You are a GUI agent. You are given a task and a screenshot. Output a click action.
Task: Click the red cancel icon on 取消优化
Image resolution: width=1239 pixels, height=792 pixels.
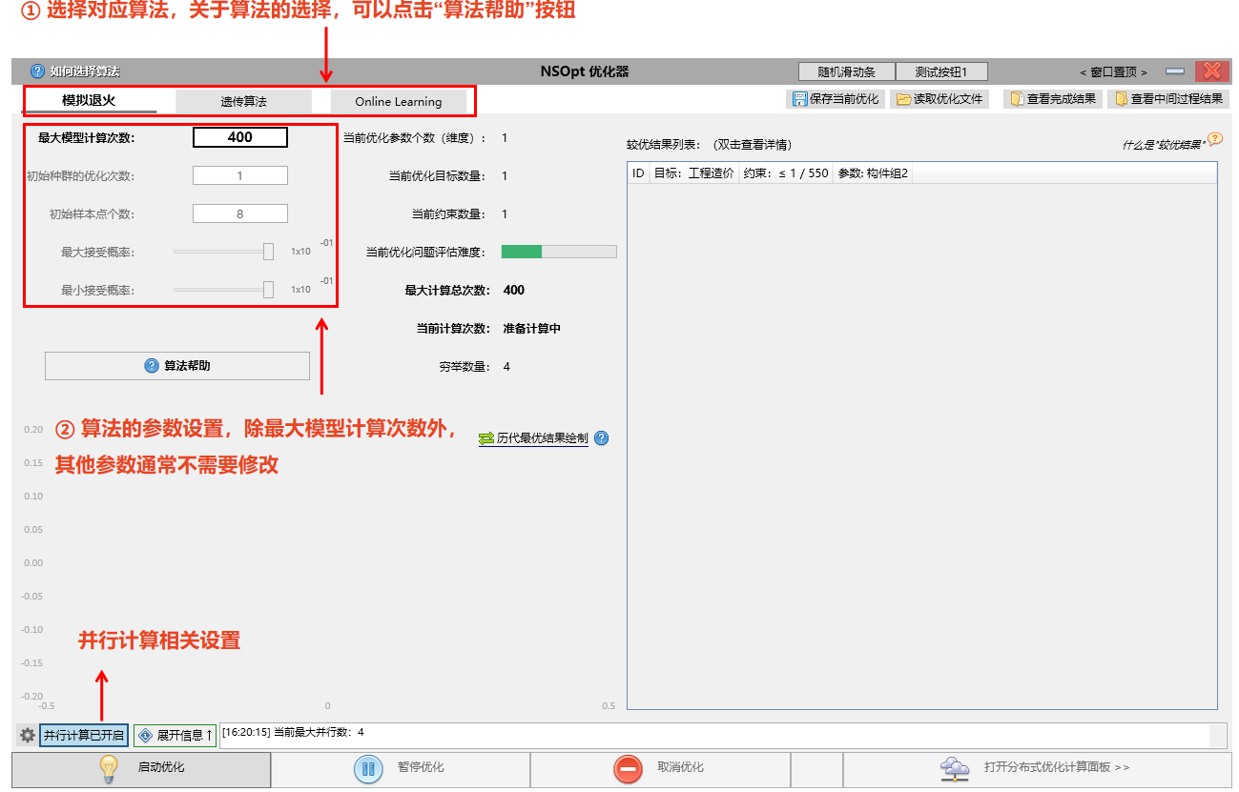coord(628,768)
